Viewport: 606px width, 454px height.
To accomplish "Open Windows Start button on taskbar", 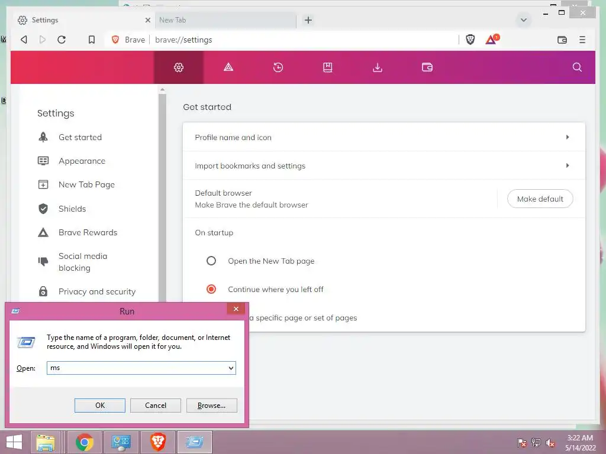I will [x=14, y=442].
